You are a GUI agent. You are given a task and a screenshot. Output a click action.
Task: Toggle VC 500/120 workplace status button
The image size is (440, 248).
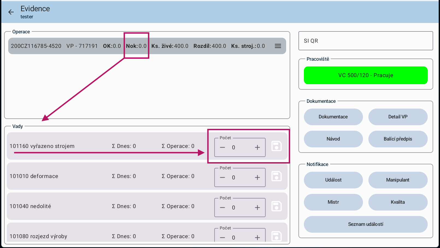[365, 75]
